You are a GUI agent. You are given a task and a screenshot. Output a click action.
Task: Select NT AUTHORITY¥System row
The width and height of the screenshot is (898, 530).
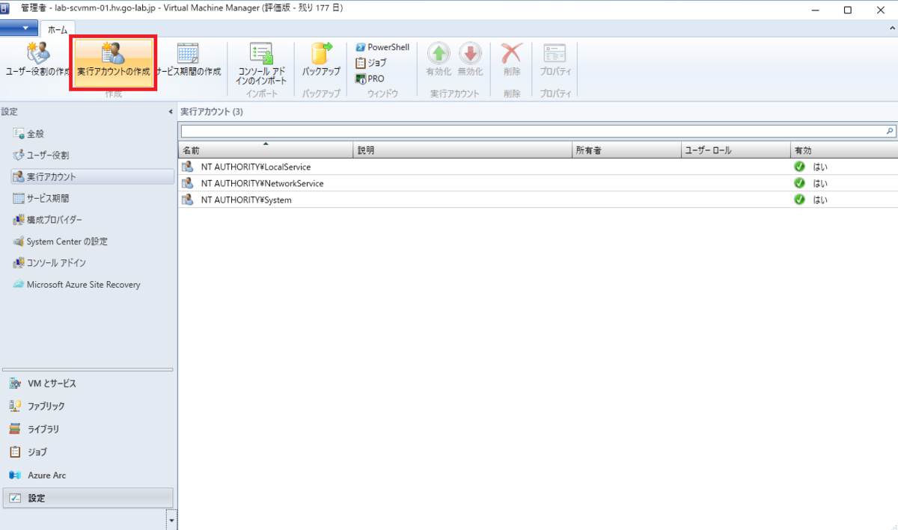(538, 200)
